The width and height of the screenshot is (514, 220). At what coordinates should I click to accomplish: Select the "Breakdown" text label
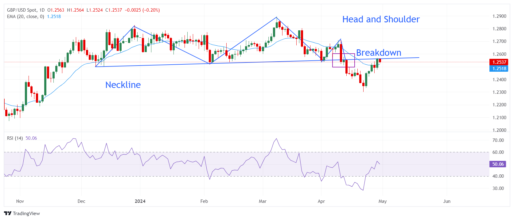click(379, 53)
